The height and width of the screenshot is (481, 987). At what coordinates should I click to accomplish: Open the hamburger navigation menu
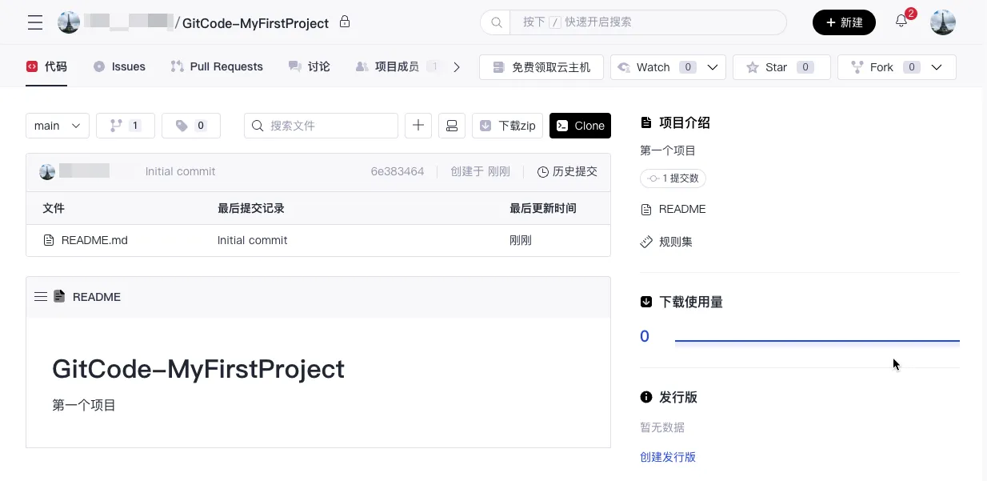point(35,22)
